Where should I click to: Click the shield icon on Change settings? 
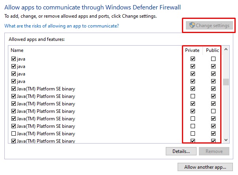point(192,26)
